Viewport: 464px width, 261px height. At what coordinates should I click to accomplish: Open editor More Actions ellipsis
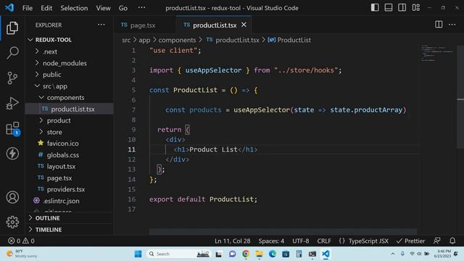coord(452,25)
